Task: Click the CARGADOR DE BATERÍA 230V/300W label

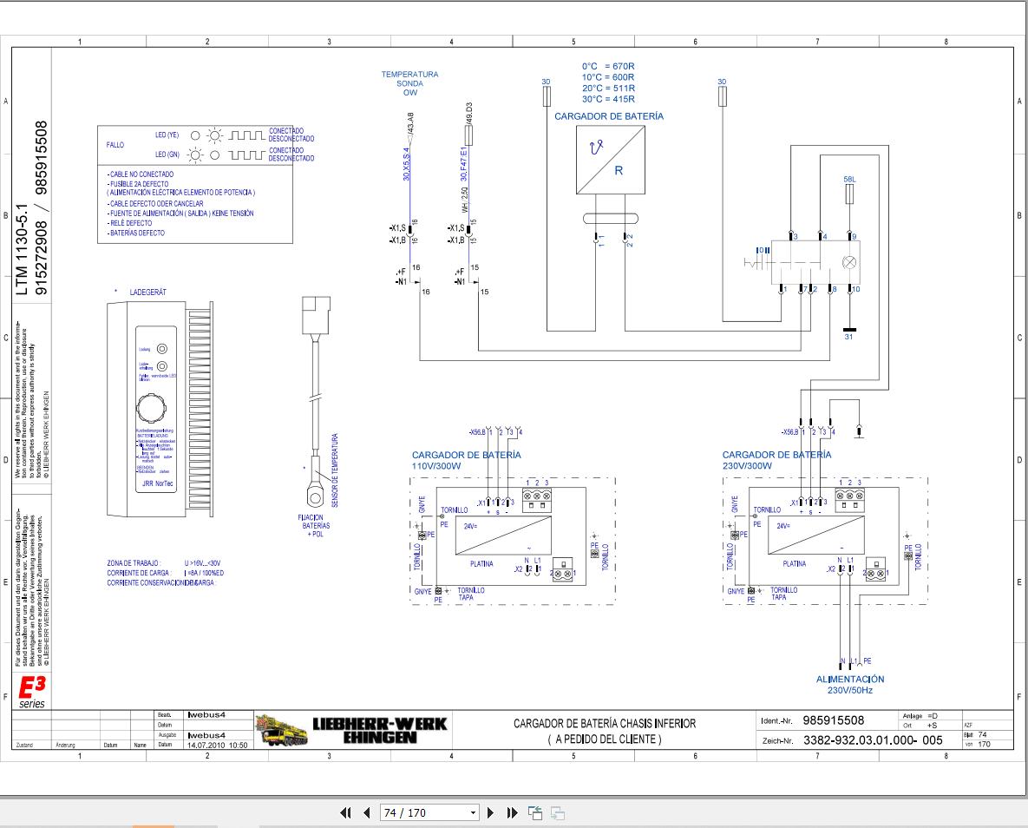Action: 777,460
